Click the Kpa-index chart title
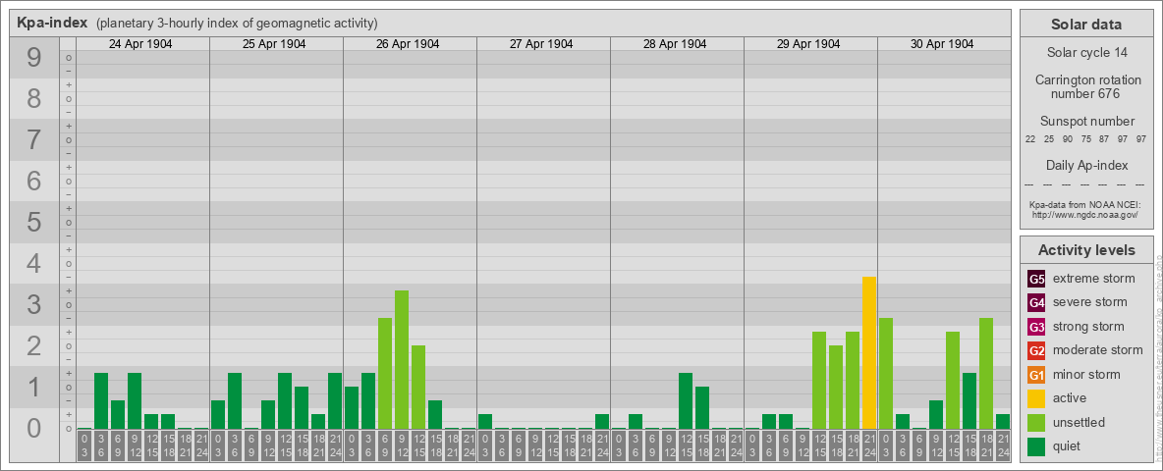Screen dimensions: 1163x471 (53, 23)
